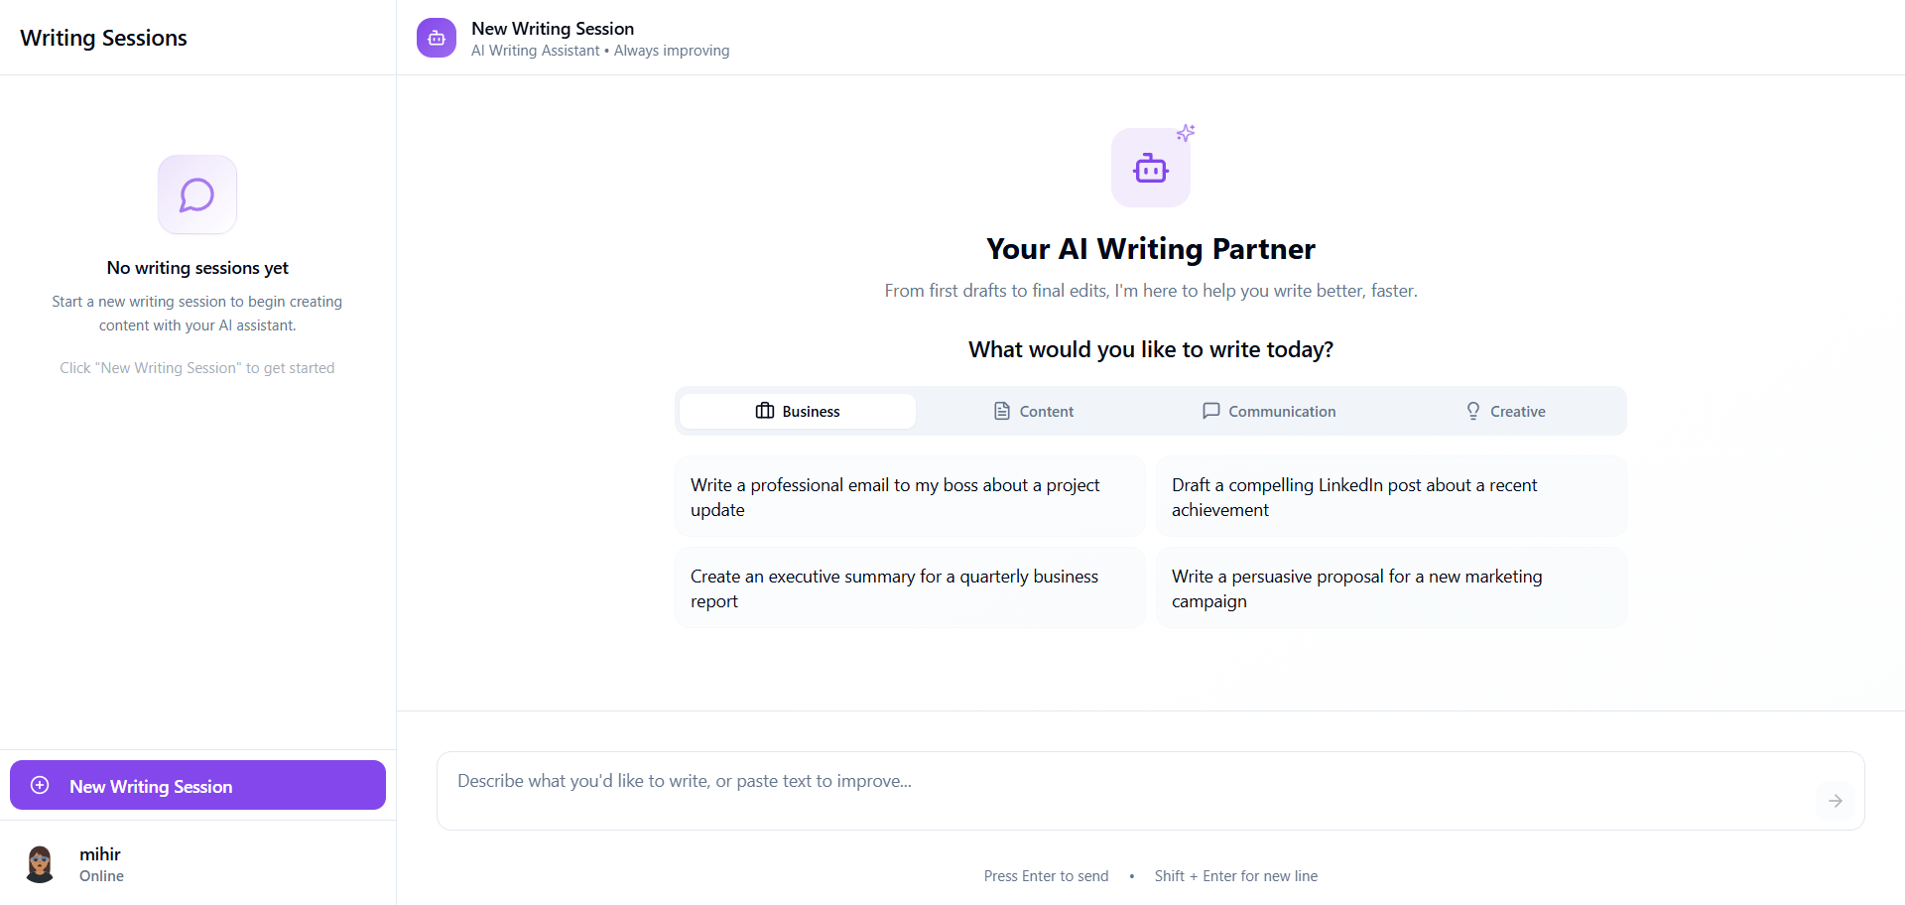Select the Creative tab
Screen dimensions: 1905x905
[x=1505, y=411]
